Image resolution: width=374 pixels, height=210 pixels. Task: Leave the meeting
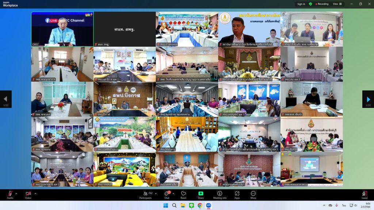tap(365, 195)
